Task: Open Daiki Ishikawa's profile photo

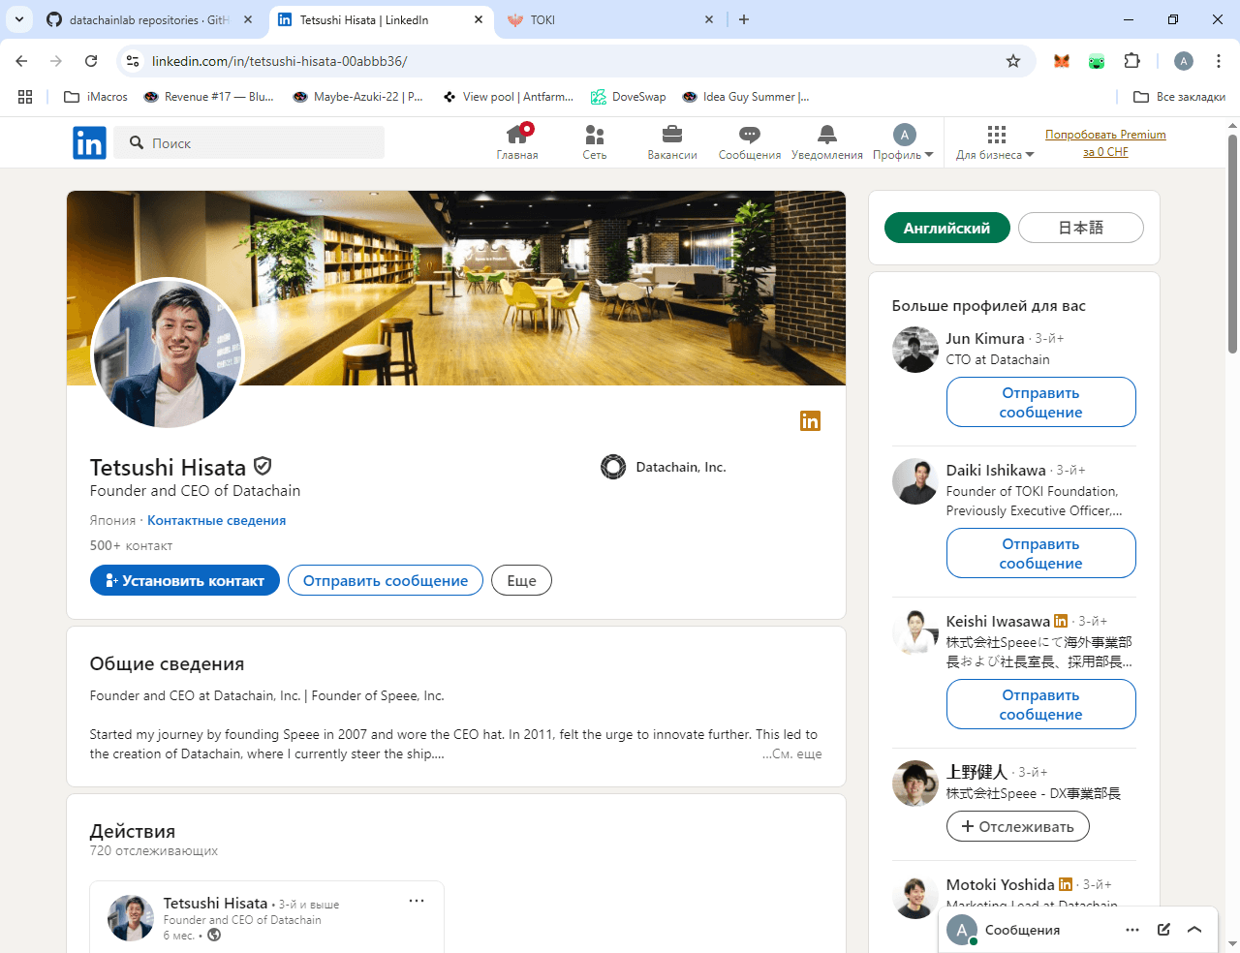Action: [x=915, y=481]
